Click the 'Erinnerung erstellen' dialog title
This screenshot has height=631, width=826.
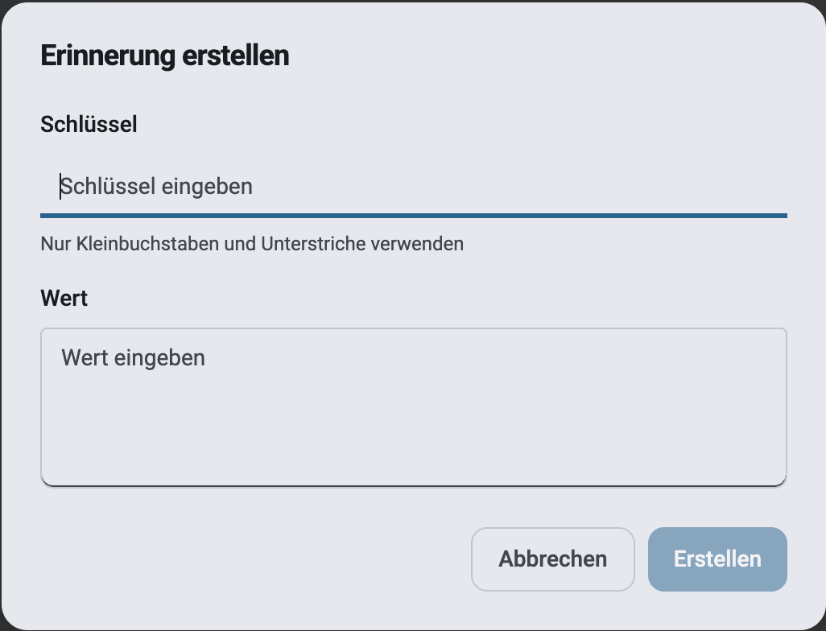click(x=165, y=56)
